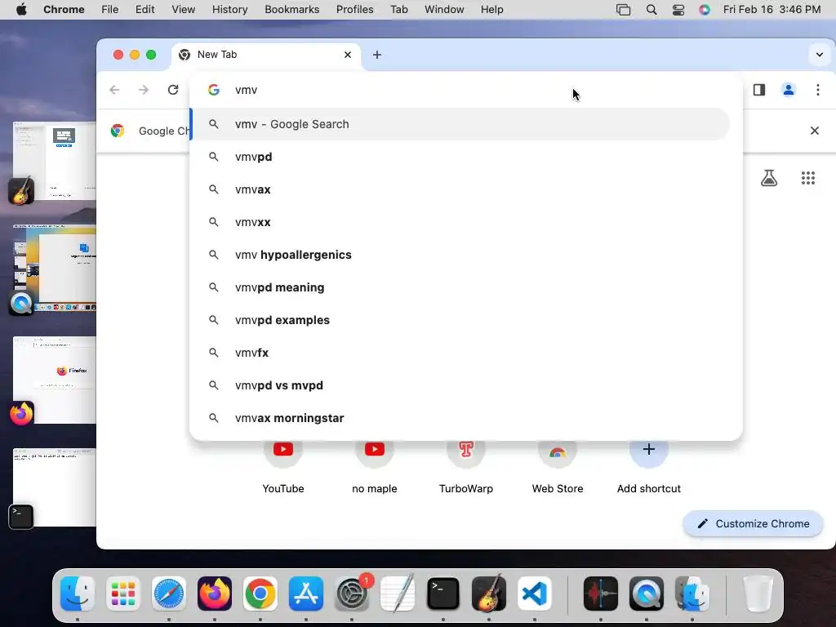Switch to Terminal Stage Manager thumbnail
The height and width of the screenshot is (627, 836).
55,488
